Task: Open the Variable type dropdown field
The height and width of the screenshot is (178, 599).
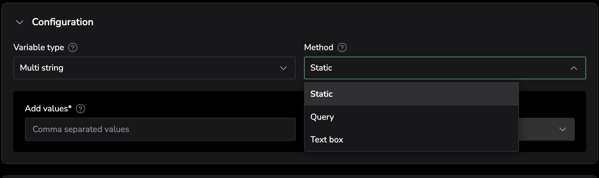Action: point(154,68)
